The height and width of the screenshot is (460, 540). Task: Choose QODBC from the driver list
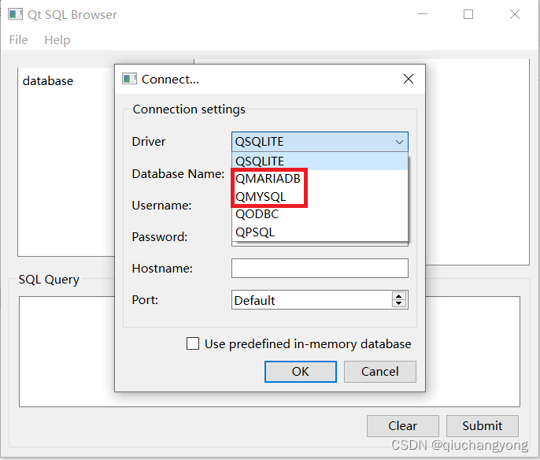point(320,214)
